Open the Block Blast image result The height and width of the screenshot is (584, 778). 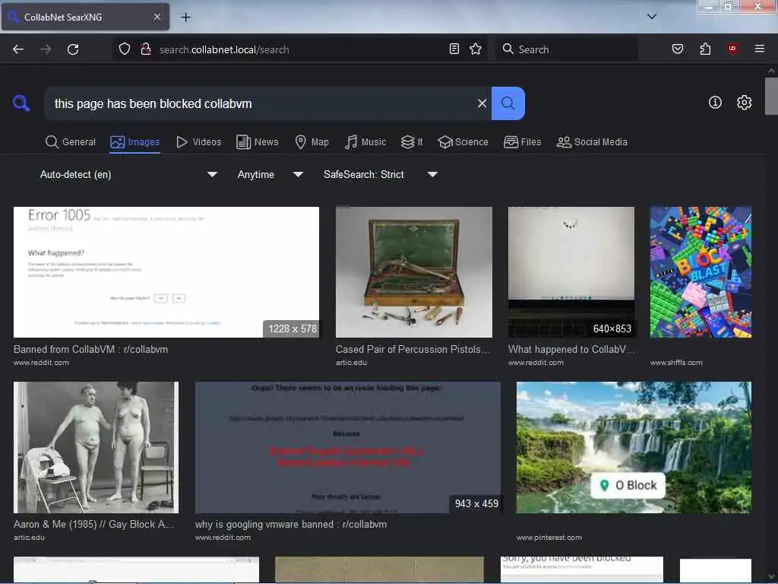point(701,272)
